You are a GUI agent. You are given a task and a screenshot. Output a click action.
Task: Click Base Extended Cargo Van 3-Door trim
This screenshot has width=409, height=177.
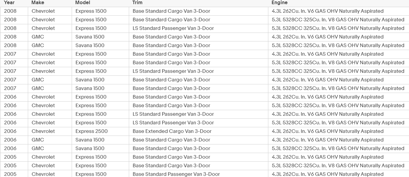point(172,131)
